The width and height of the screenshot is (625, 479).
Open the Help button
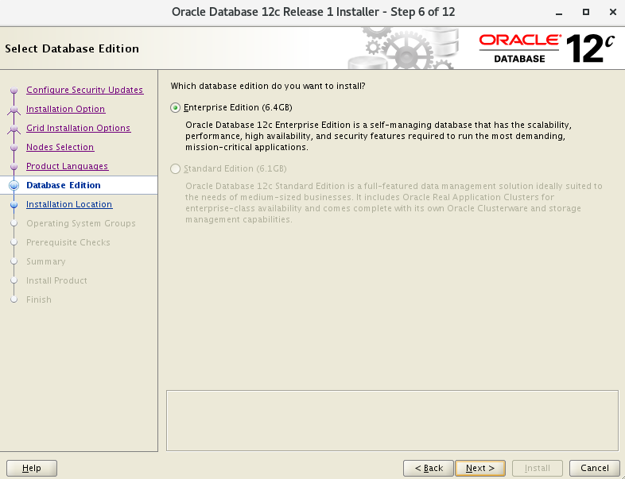32,468
